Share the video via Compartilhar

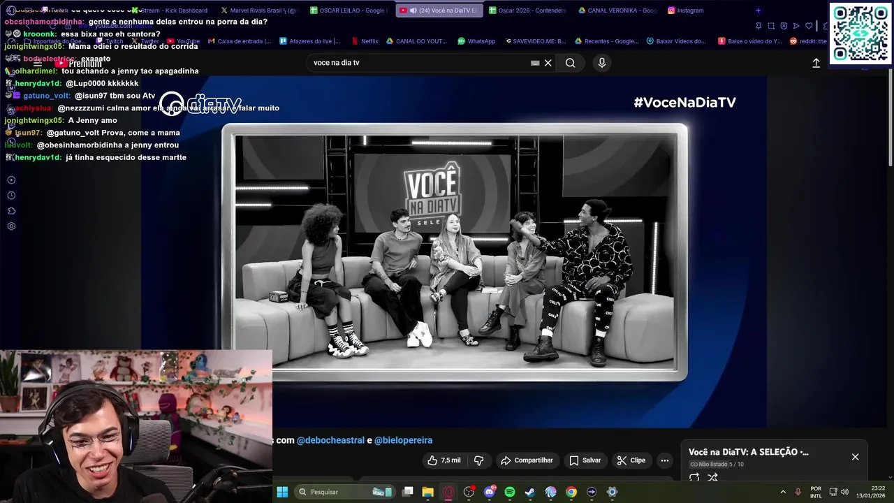[527, 460]
